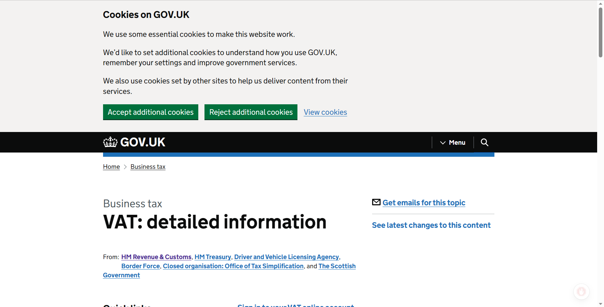Click the GOV.UK crown logo

[134, 142]
